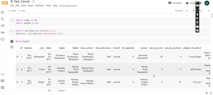Viewport: 213px width, 95px height.
Task: Open the terminal icon at sidebar bottom
Action: point(2,88)
